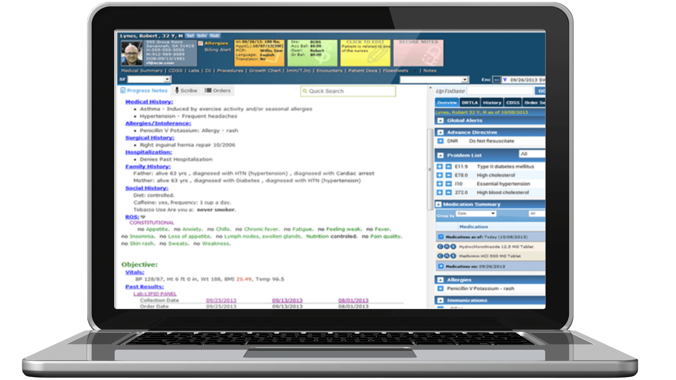Click the icon beside DNR entry
The height and width of the screenshot is (380, 676).
[440, 141]
